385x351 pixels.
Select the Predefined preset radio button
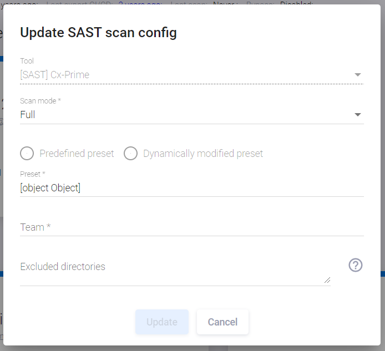coord(27,154)
